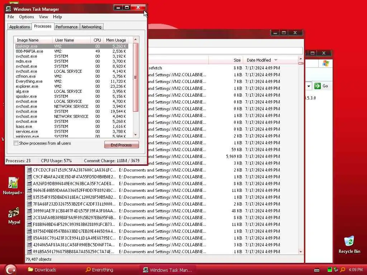367x275 pixels.
Task: Sort processes by CPU column header
Action: pyautogui.click(x=97, y=40)
